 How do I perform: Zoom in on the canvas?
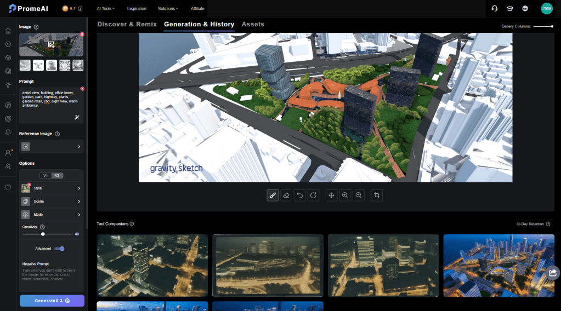345,195
